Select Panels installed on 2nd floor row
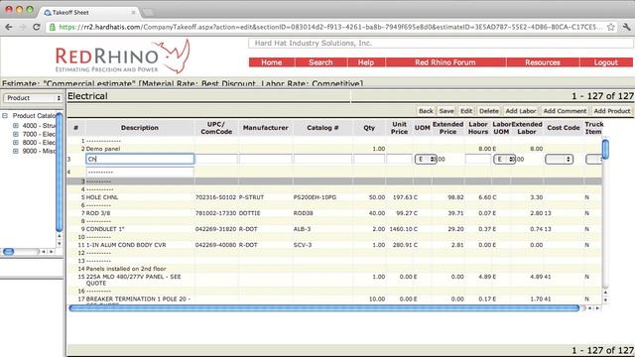 [x=334, y=269]
